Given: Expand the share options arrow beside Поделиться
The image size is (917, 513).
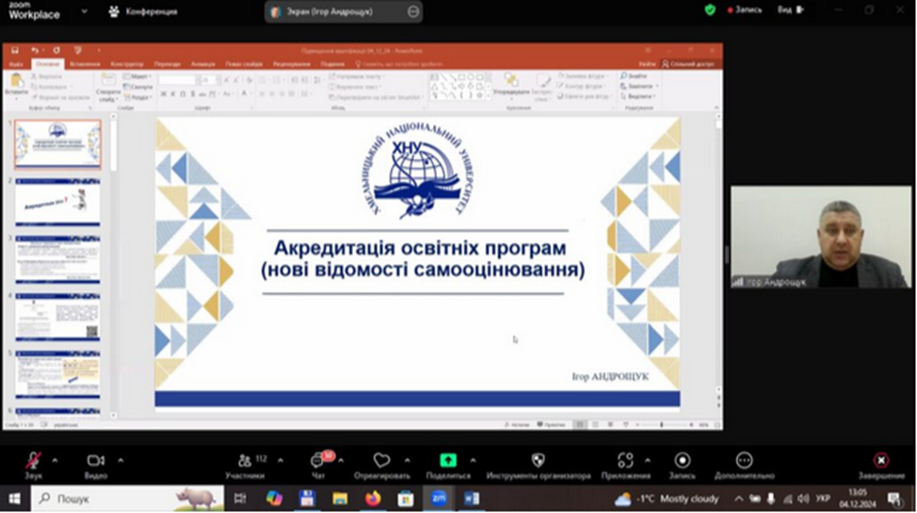Looking at the screenshot, I should pyautogui.click(x=473, y=461).
